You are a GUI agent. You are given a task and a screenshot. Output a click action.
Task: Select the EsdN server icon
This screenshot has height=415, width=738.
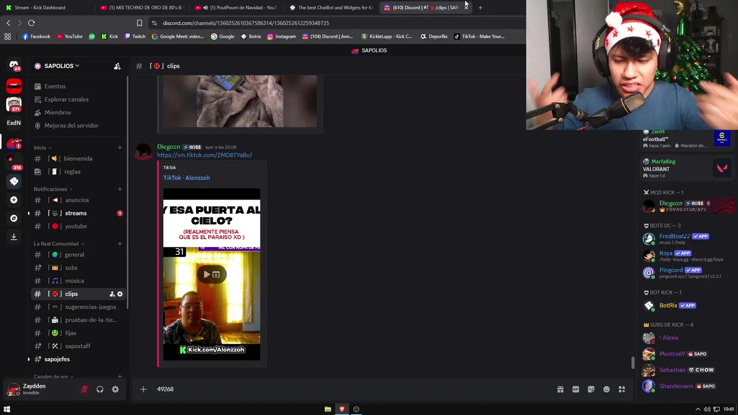pos(14,123)
